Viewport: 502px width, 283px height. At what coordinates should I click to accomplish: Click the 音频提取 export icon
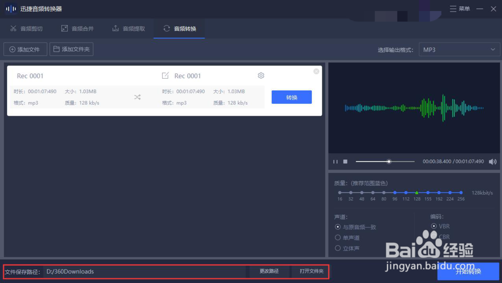(x=115, y=29)
